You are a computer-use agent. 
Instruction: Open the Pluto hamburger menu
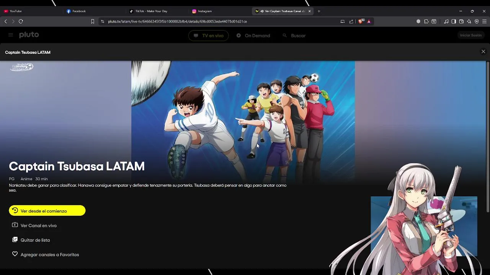click(11, 35)
